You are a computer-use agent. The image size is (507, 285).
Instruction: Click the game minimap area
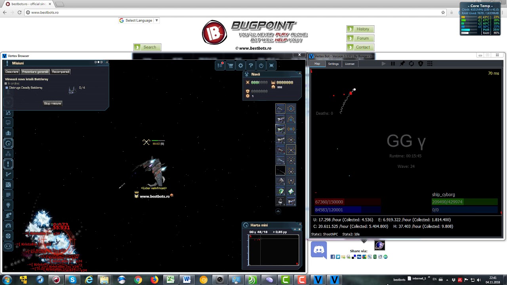tap(273, 250)
